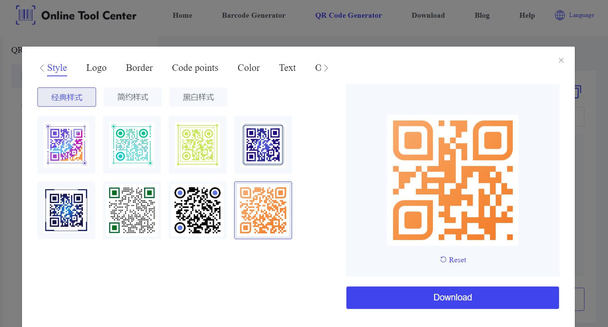
Task: Choose the navy corner-bracket QR style
Action: click(66, 210)
